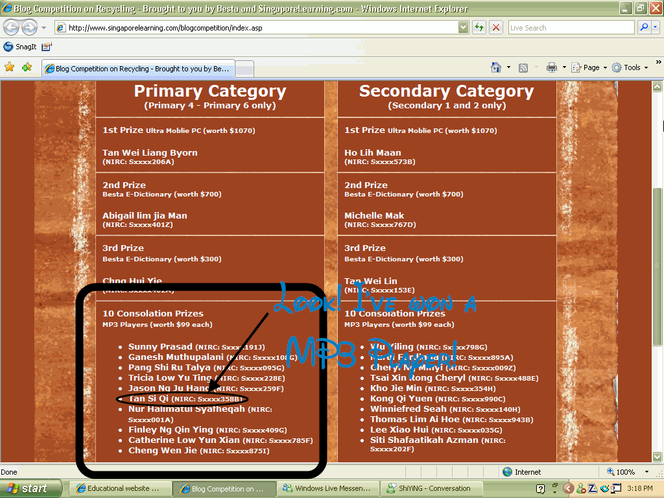Click the page scrollbar up arrow
Viewport: 664px width, 498px height.
[x=658, y=87]
